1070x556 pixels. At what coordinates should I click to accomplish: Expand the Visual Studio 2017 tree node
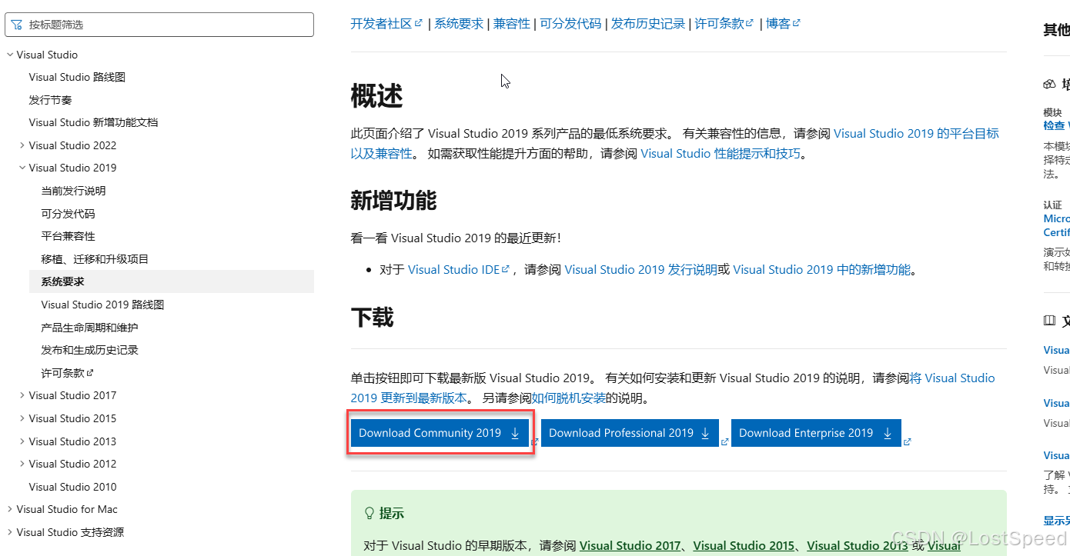(22, 395)
